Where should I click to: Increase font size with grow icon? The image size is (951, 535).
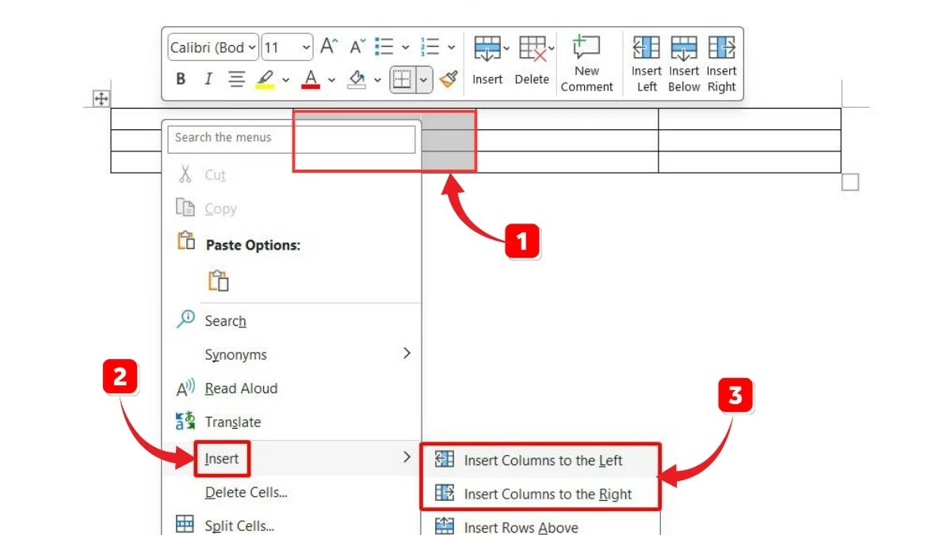click(x=329, y=47)
